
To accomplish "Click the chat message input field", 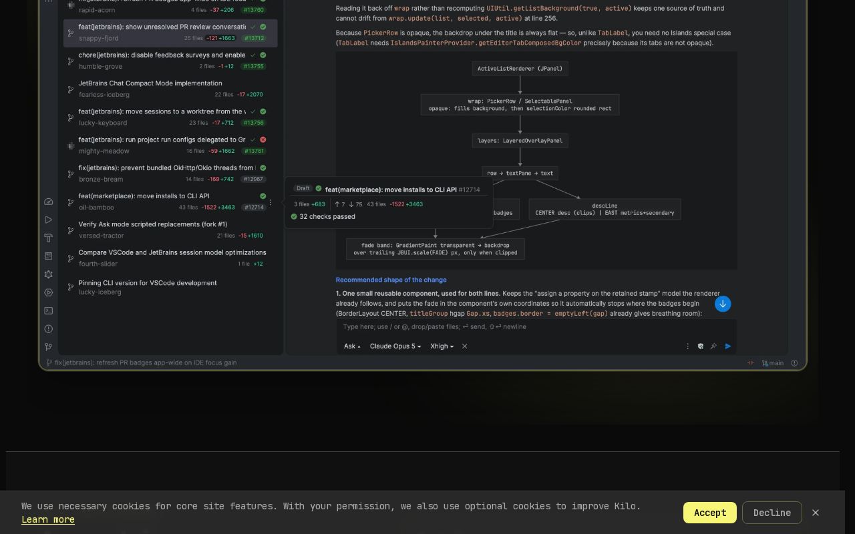I will click(536, 327).
